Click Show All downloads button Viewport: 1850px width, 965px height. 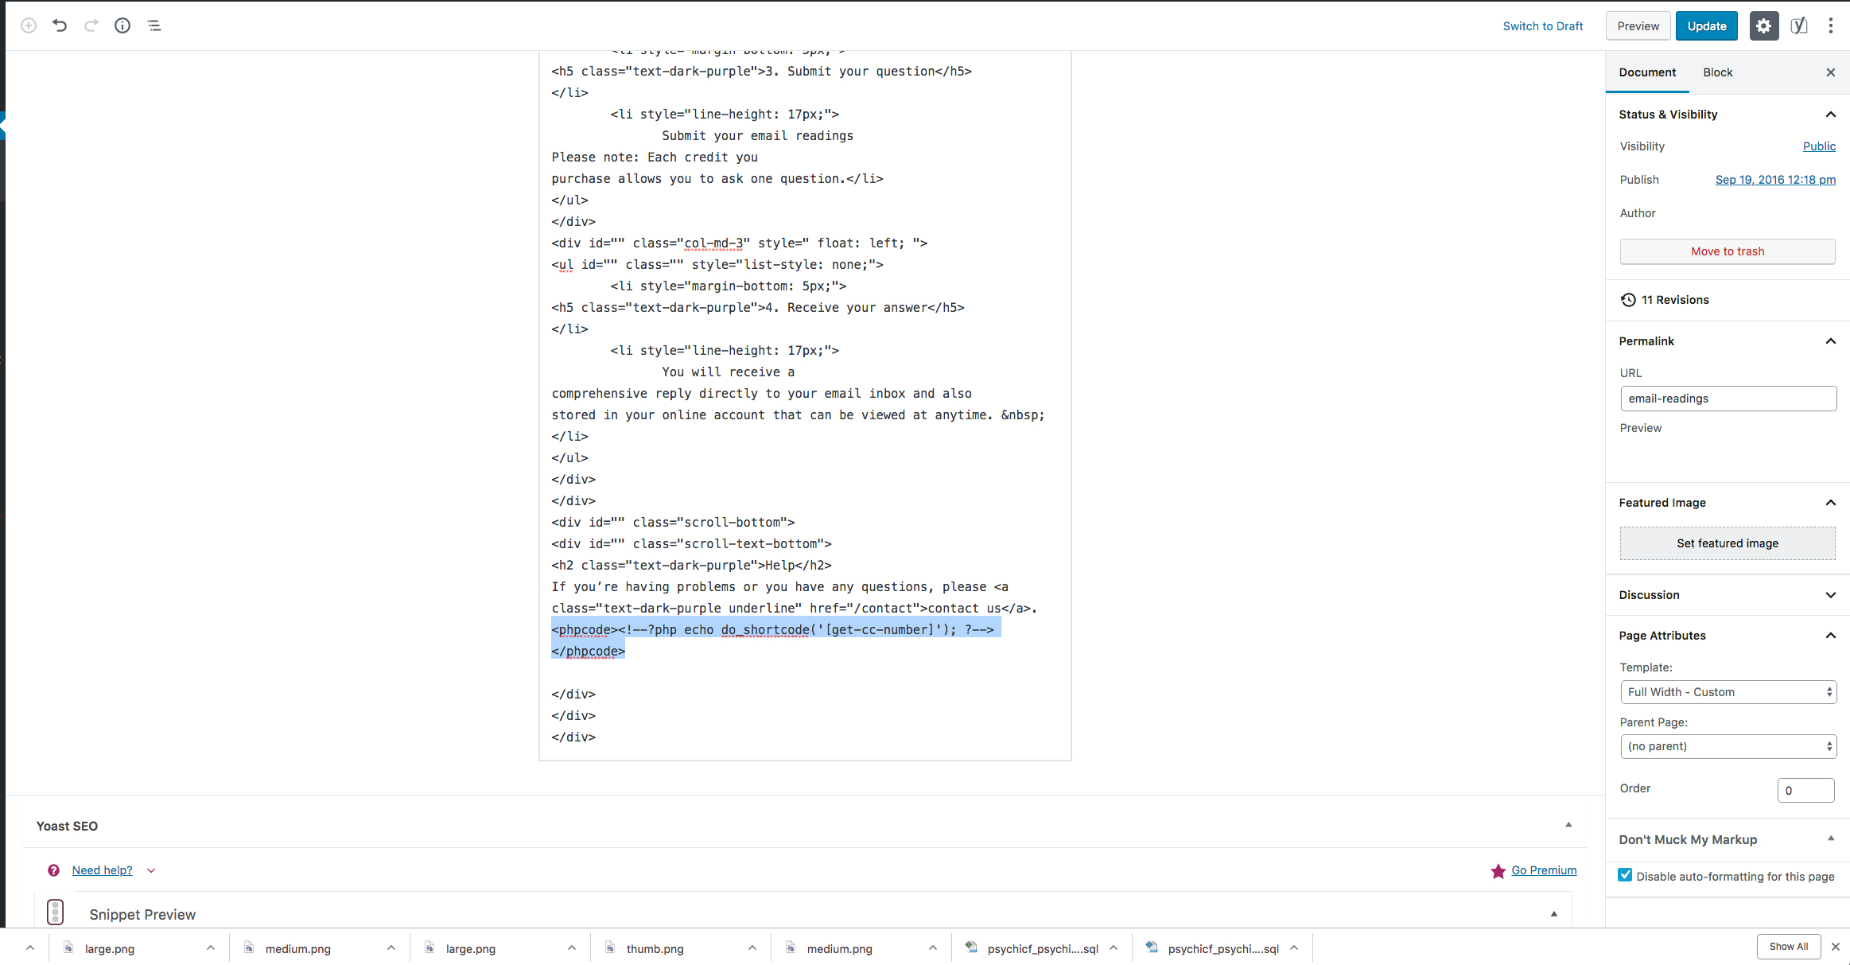[1789, 947]
